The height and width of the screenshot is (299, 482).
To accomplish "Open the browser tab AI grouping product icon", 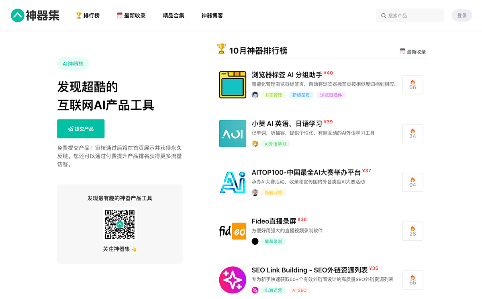I will [233, 85].
